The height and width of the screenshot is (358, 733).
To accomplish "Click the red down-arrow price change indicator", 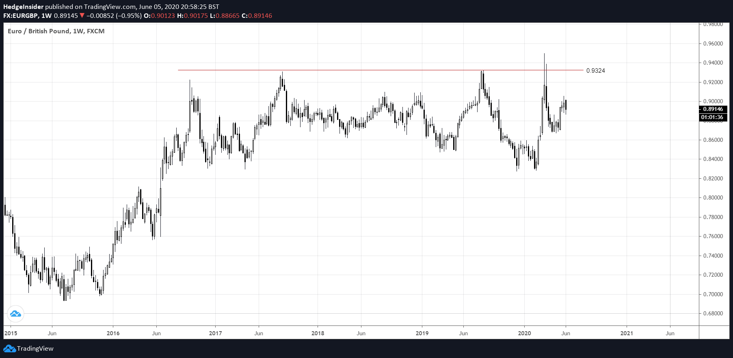I will pyautogui.click(x=82, y=16).
